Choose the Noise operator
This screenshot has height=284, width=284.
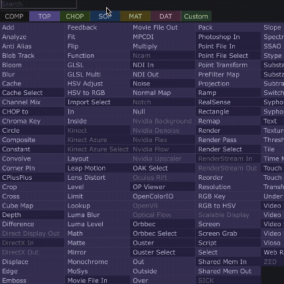(x=163, y=84)
